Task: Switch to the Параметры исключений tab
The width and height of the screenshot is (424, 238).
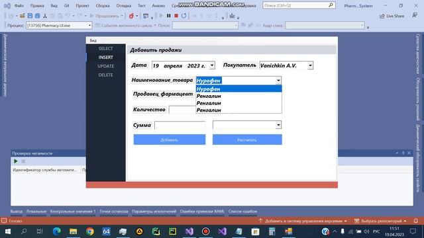Action: (154, 212)
